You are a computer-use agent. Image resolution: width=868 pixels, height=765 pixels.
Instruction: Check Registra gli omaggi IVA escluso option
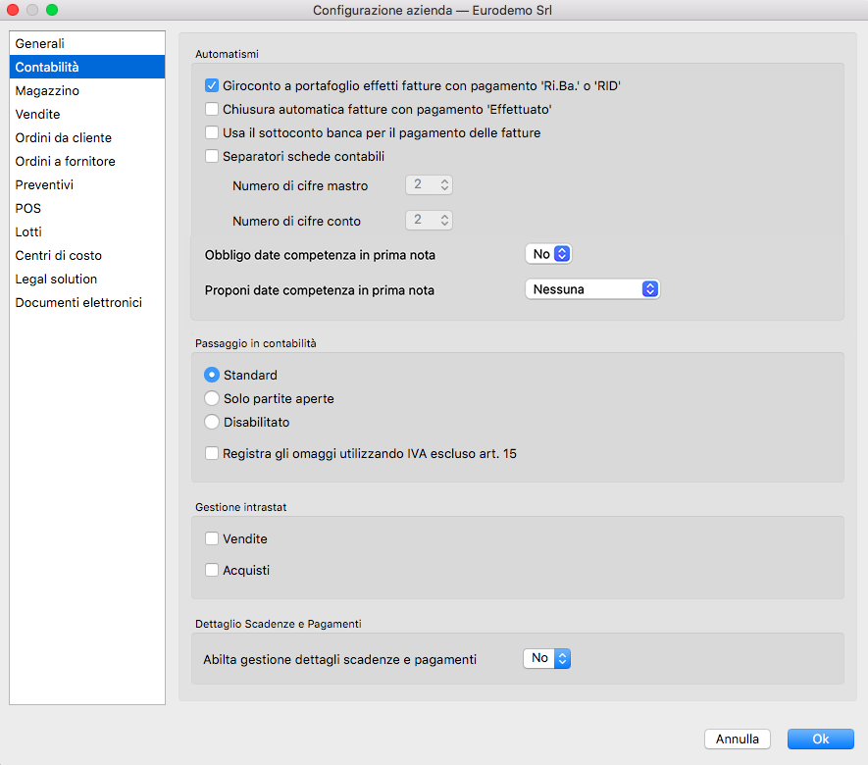212,454
